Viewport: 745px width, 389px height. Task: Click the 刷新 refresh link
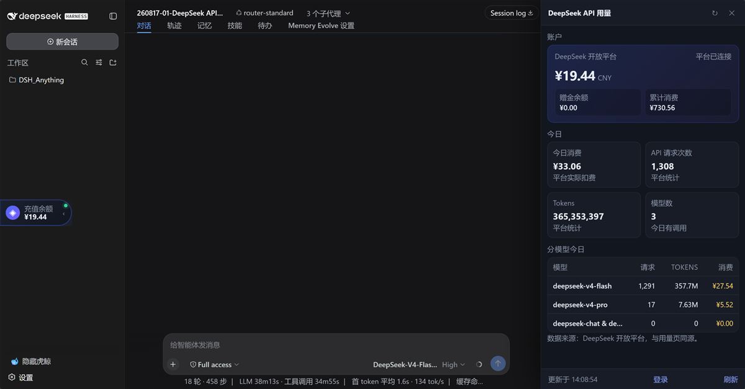pyautogui.click(x=731, y=380)
